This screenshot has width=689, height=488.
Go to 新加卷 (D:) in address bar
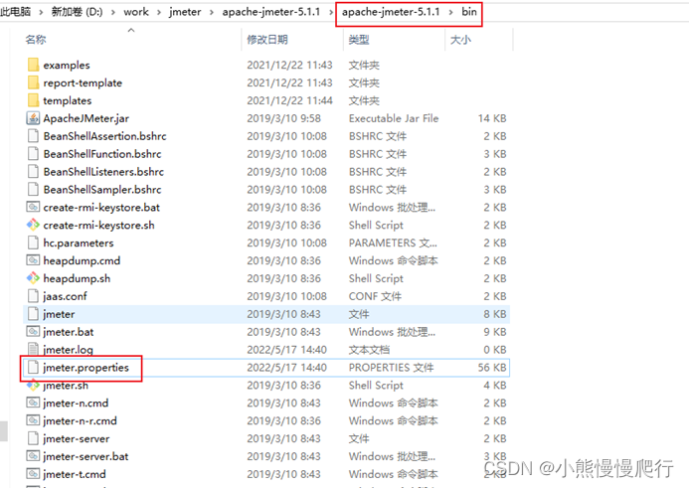77,12
